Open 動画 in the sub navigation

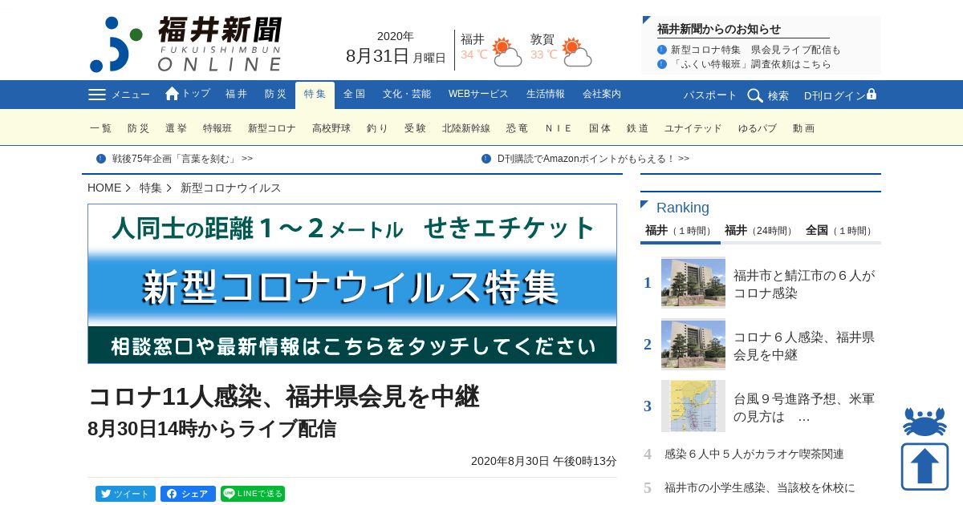[804, 128]
